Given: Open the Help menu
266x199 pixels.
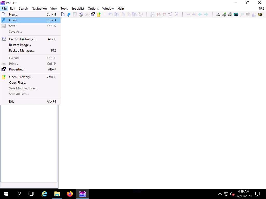Looking at the screenshot, I should [x=121, y=9].
